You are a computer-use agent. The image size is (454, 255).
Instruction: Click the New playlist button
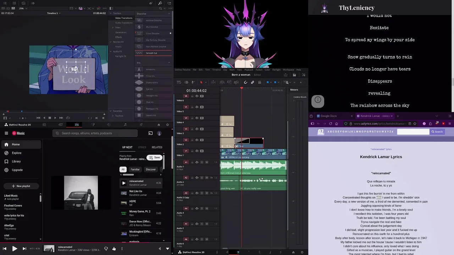[21, 186]
